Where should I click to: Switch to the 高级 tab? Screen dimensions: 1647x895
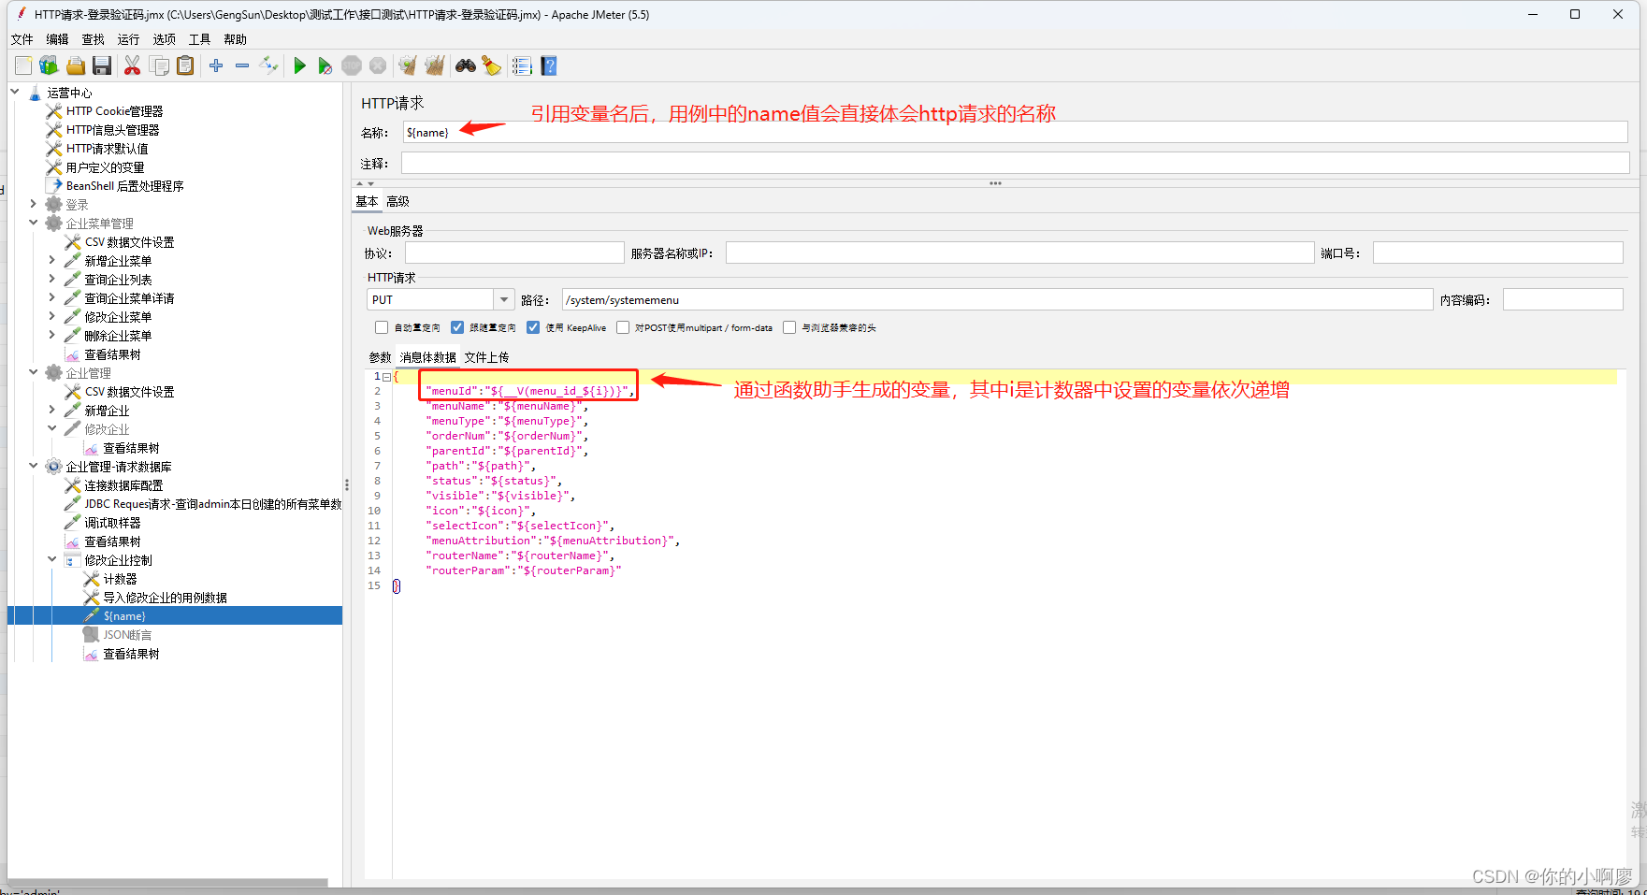pos(397,201)
